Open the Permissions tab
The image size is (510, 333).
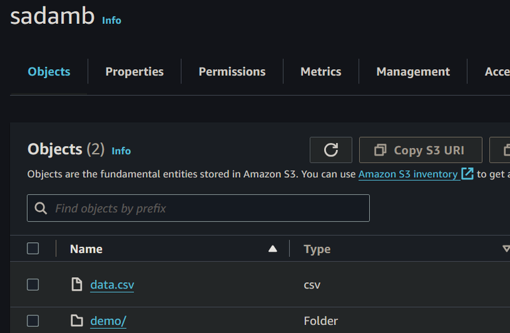tap(232, 72)
